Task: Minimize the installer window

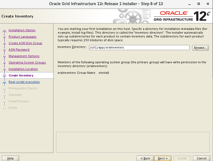Action: tap(190, 4)
